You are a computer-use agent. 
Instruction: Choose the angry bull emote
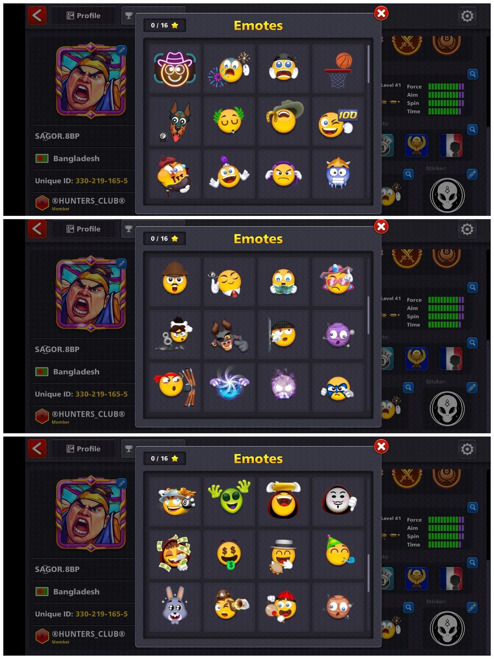click(229, 335)
